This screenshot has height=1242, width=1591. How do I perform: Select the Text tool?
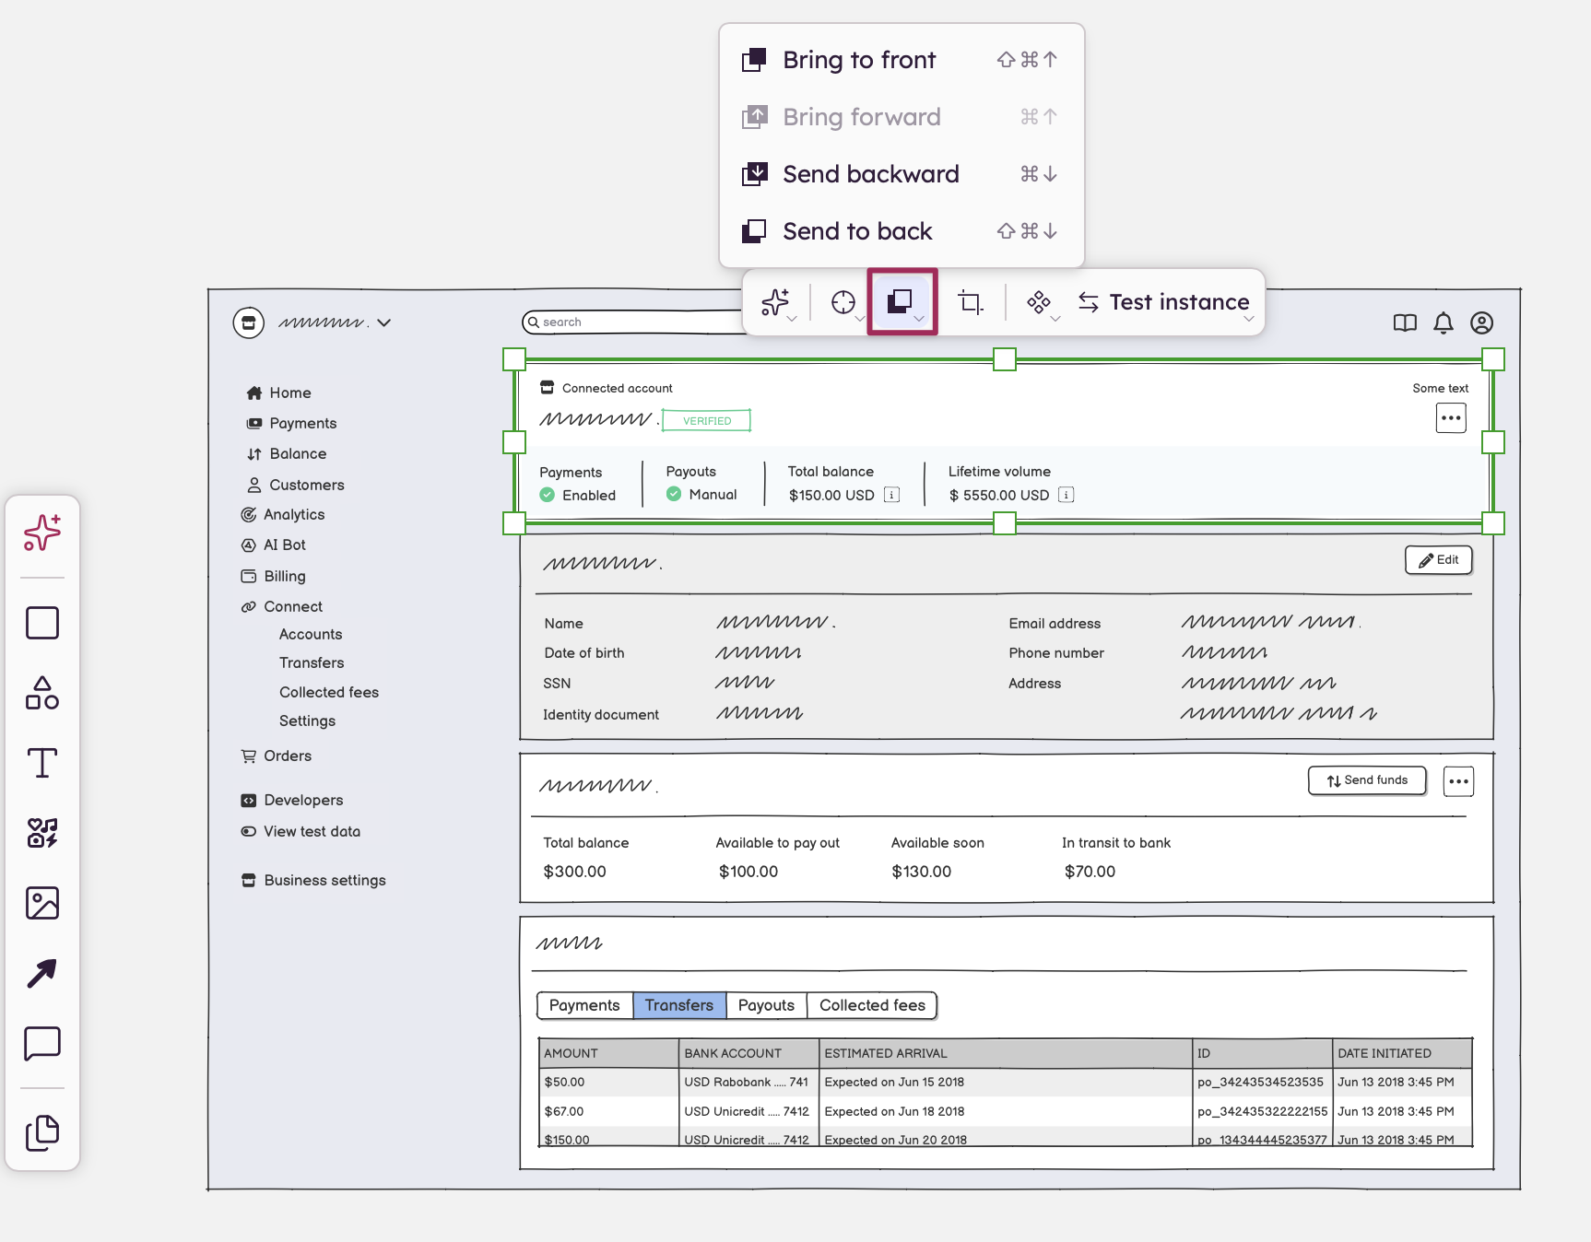(x=42, y=763)
